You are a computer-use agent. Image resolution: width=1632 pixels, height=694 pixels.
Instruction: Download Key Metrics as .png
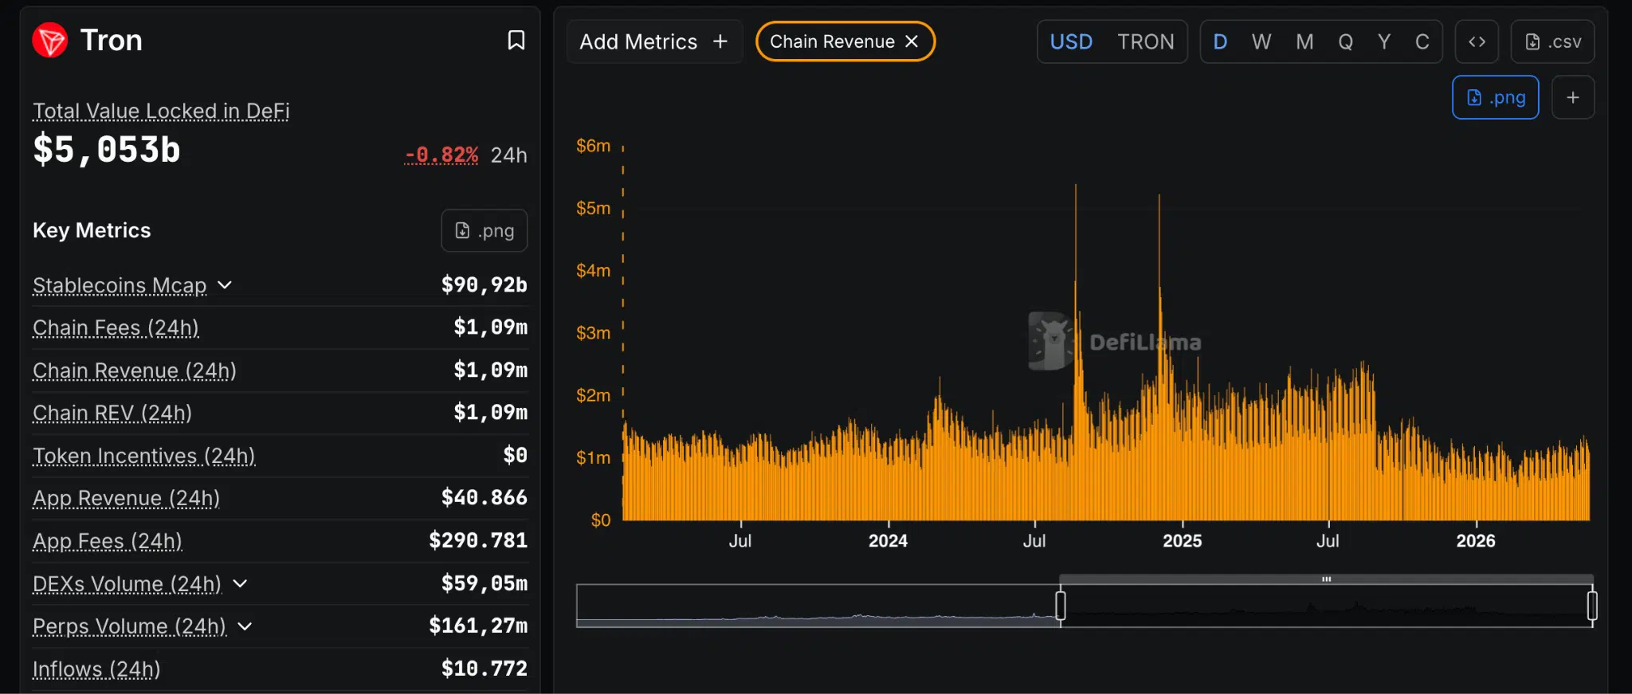click(484, 230)
